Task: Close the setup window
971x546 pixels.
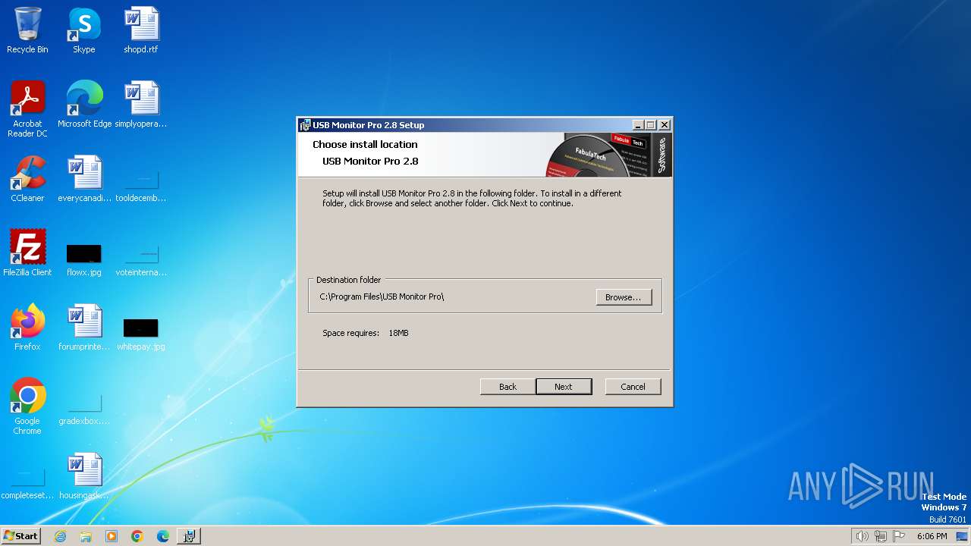Action: point(665,125)
